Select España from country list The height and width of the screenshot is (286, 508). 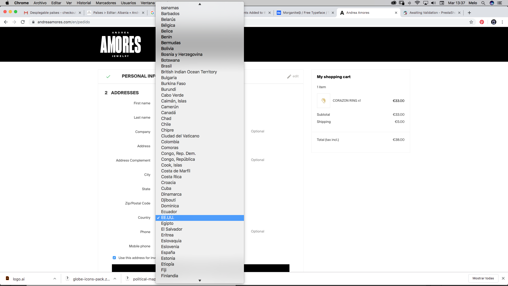(x=168, y=252)
